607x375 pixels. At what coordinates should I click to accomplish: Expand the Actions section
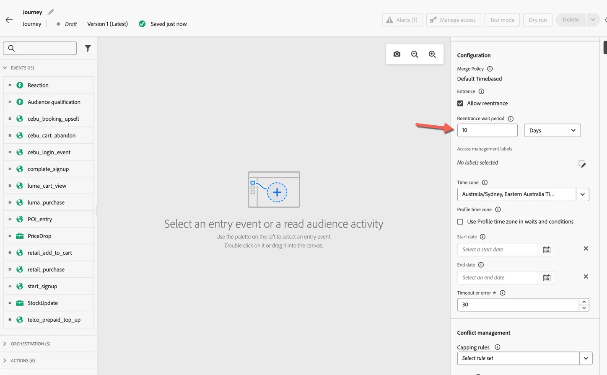click(5, 361)
